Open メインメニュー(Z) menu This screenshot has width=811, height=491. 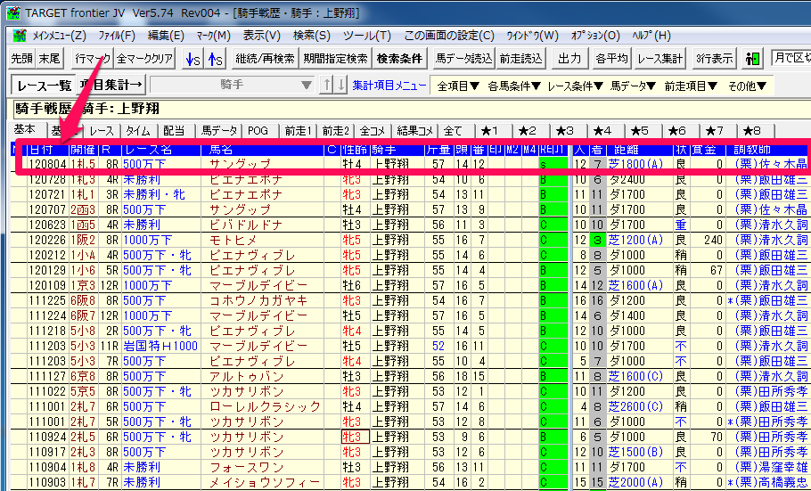point(59,36)
